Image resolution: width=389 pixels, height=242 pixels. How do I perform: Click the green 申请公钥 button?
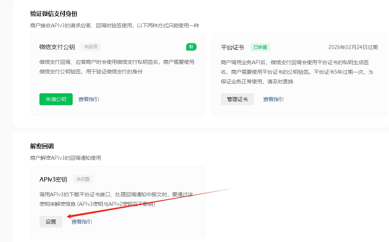click(56, 99)
